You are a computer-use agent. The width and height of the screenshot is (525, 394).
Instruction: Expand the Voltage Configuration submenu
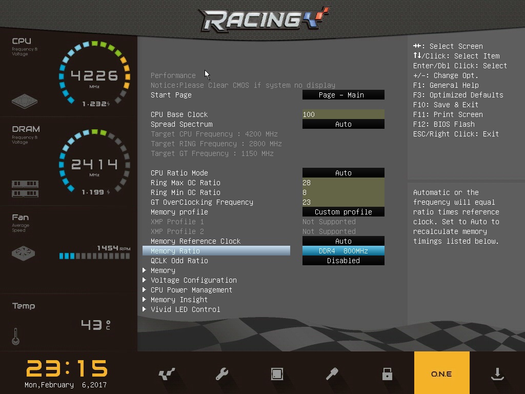point(193,280)
